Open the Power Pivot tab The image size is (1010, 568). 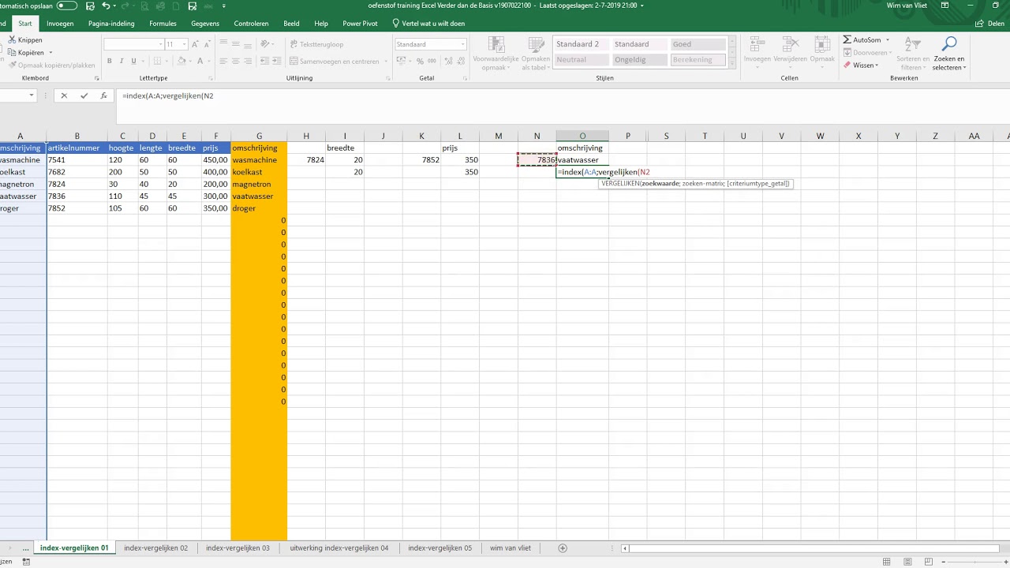coord(360,24)
